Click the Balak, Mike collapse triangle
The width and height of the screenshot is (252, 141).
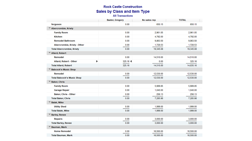click(x=49, y=102)
